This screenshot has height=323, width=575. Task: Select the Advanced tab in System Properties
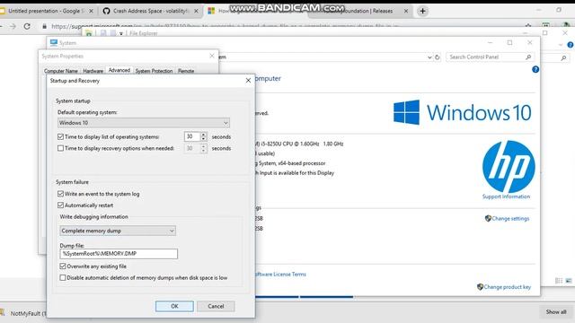(x=119, y=70)
